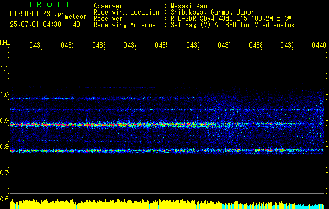
Task: Click the 0.7 kHz frequency axis label
Action: click(4, 172)
